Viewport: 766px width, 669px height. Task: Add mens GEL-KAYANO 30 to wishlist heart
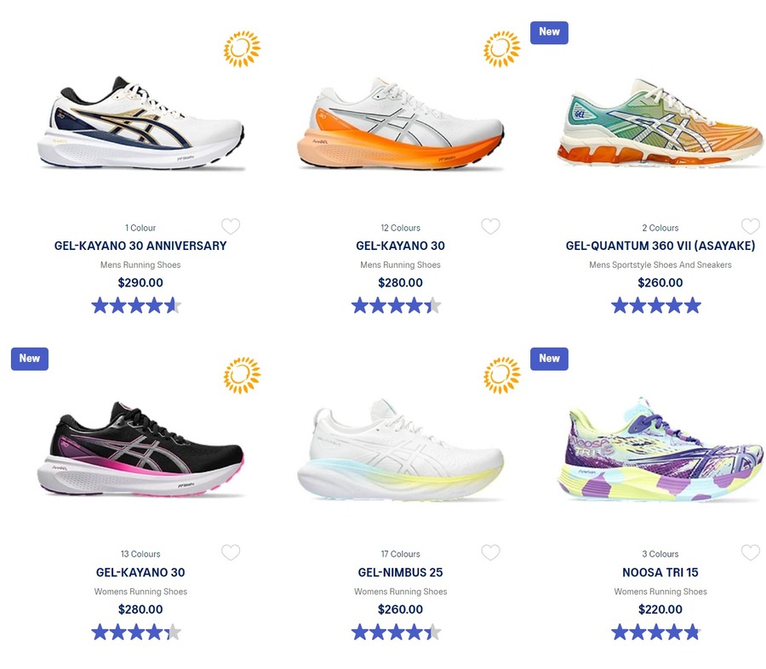490,226
